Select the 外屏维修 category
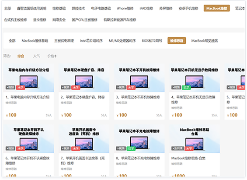The width and height of the screenshot is (247, 180). tap(166, 8)
